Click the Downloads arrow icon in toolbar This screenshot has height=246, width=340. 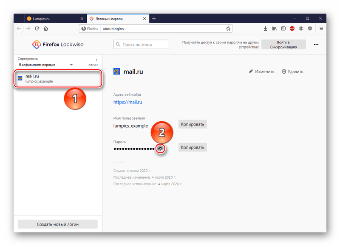[266, 29]
